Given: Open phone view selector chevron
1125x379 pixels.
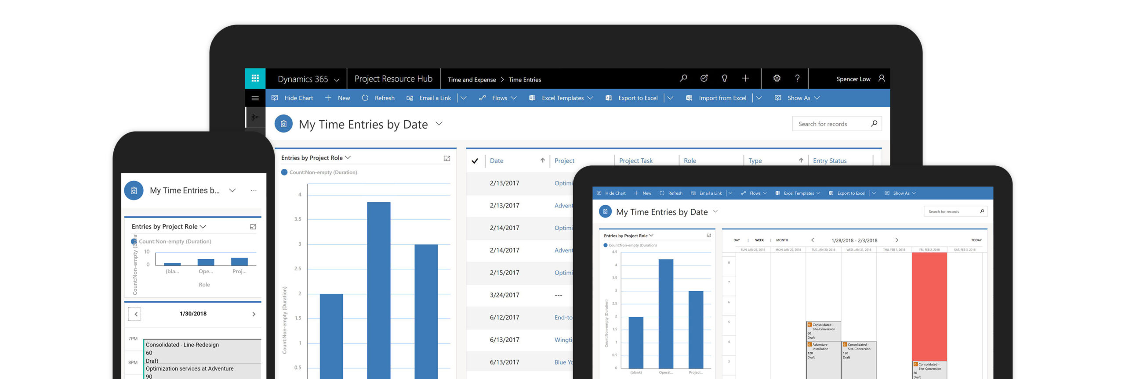Looking at the screenshot, I should tap(232, 190).
